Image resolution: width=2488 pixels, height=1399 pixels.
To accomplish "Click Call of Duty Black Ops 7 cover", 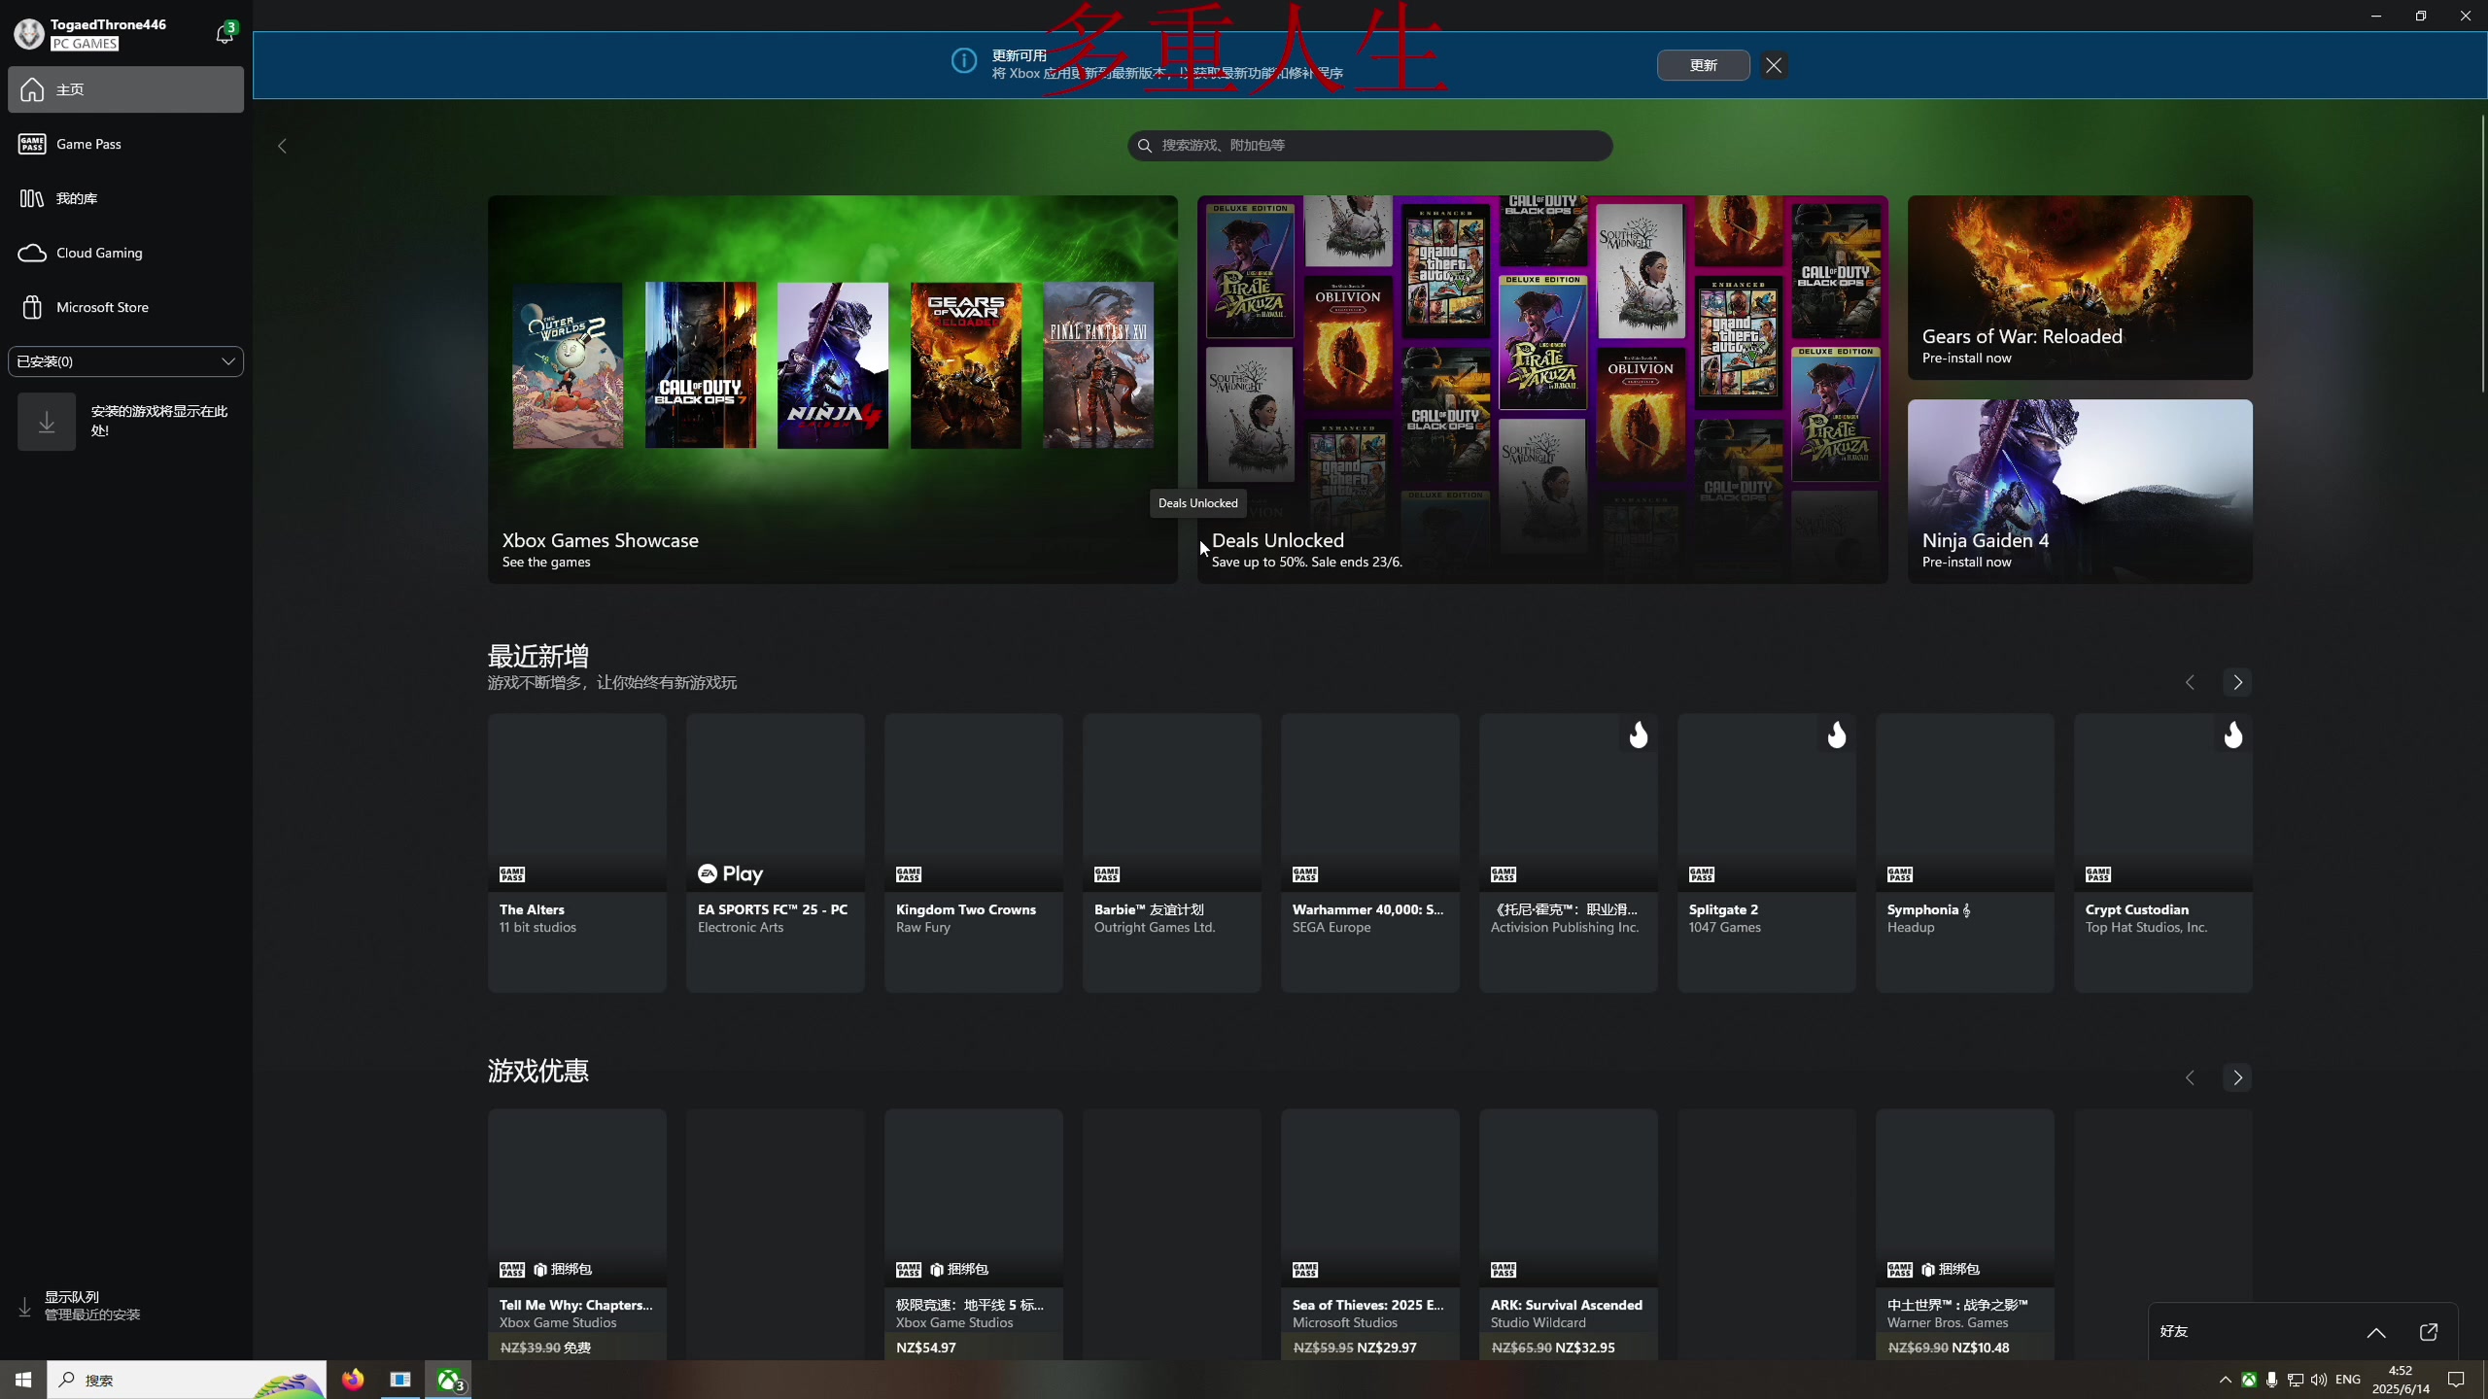I will [x=701, y=365].
